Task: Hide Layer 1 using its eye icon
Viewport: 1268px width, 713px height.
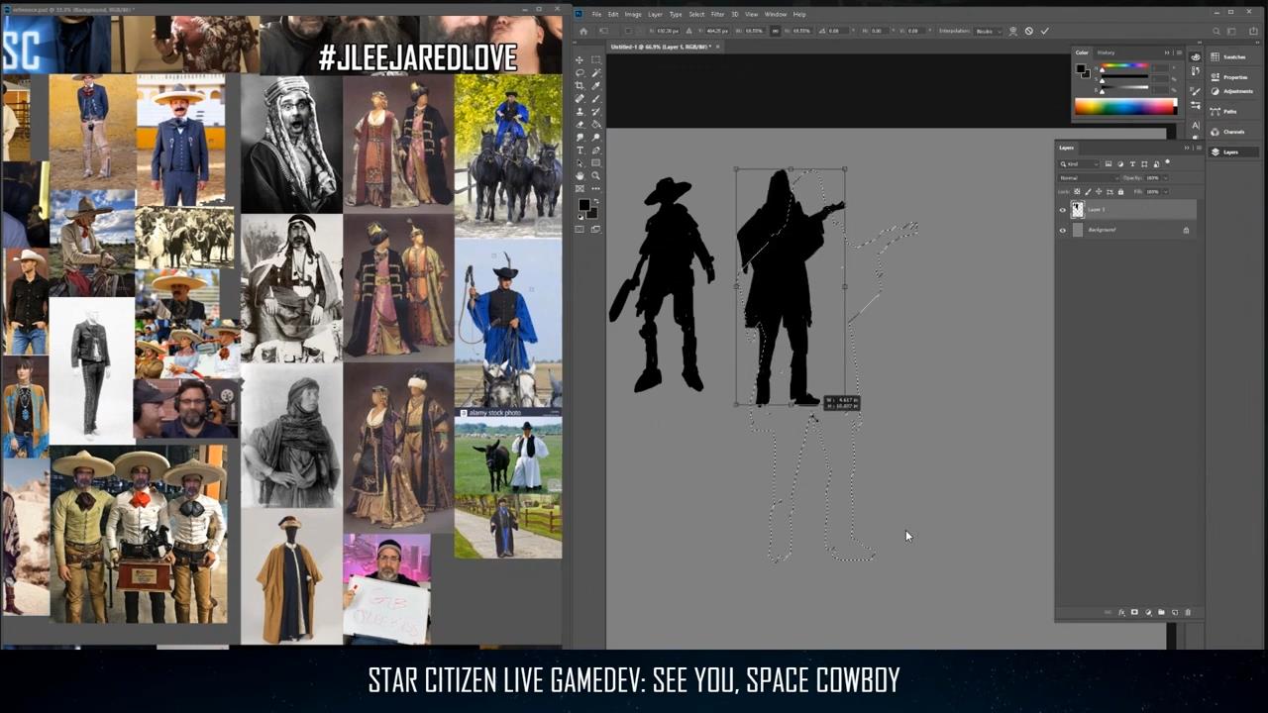Action: 1063,210
